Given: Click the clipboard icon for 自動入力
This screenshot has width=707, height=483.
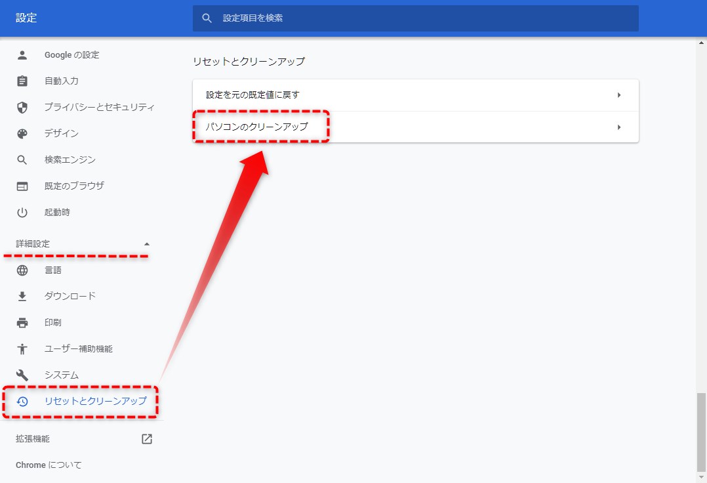Looking at the screenshot, I should point(22,81).
